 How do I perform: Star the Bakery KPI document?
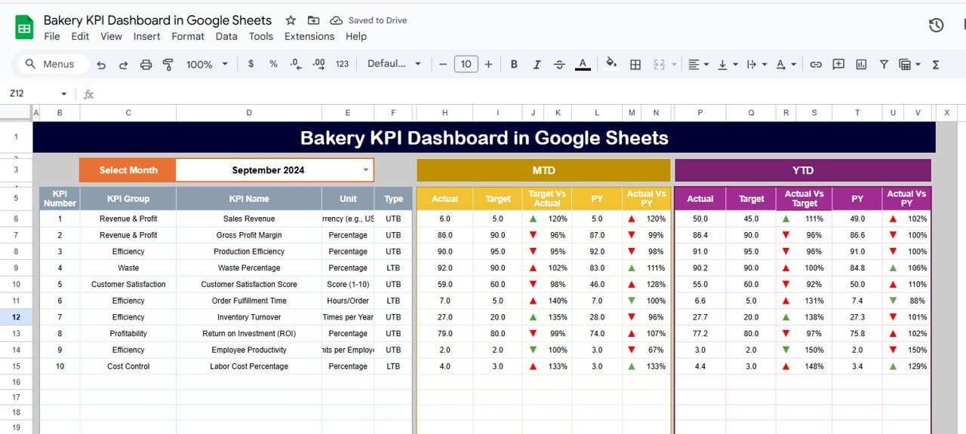pos(291,20)
